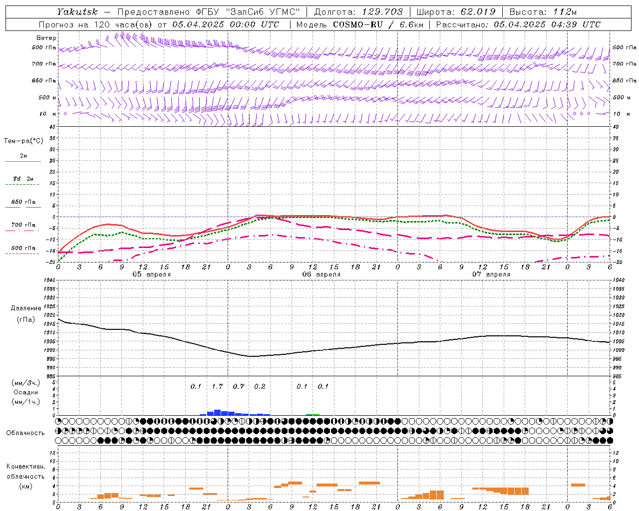Click the (мм/3ч.) precipitation unit label
The width and height of the screenshot is (639, 511).
pos(26,383)
